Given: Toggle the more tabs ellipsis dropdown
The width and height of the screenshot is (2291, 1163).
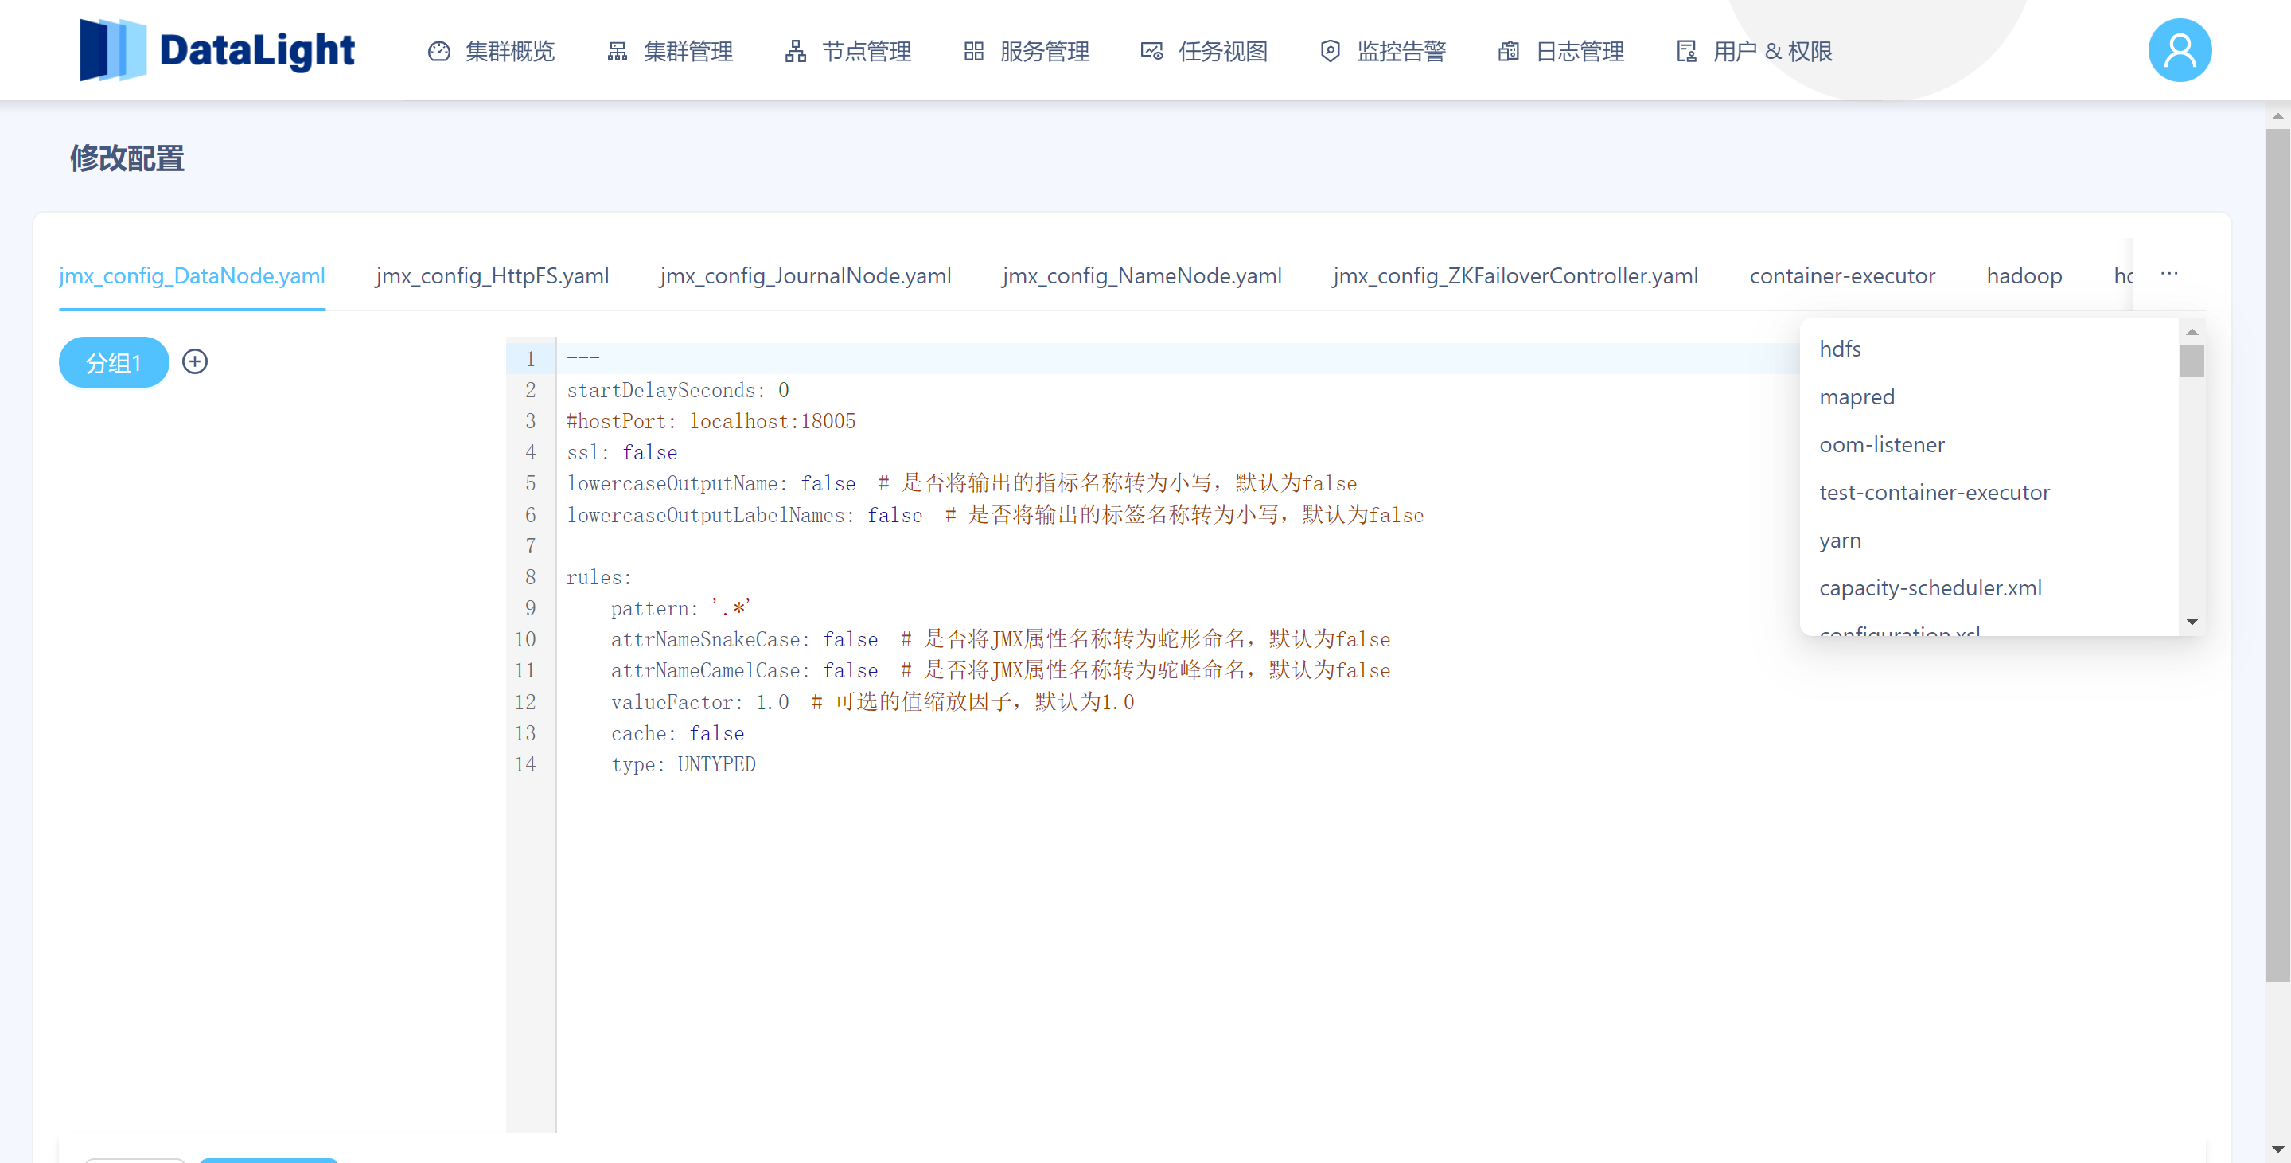Looking at the screenshot, I should (x=2168, y=274).
